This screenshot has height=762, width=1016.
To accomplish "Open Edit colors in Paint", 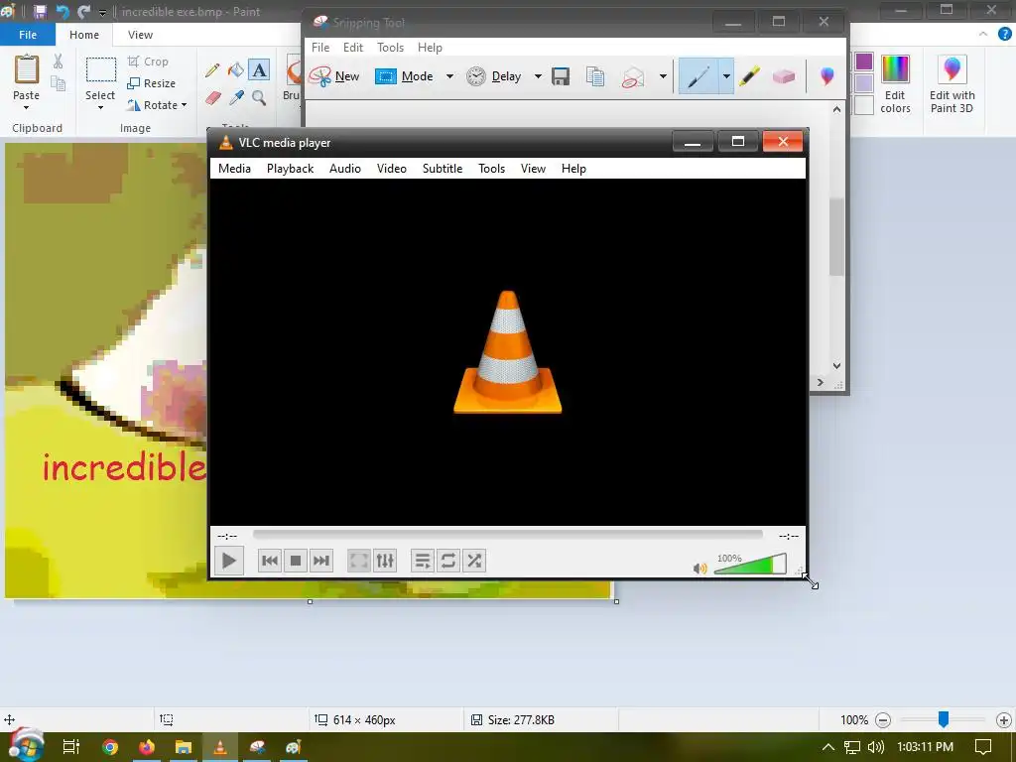I will pos(896,84).
